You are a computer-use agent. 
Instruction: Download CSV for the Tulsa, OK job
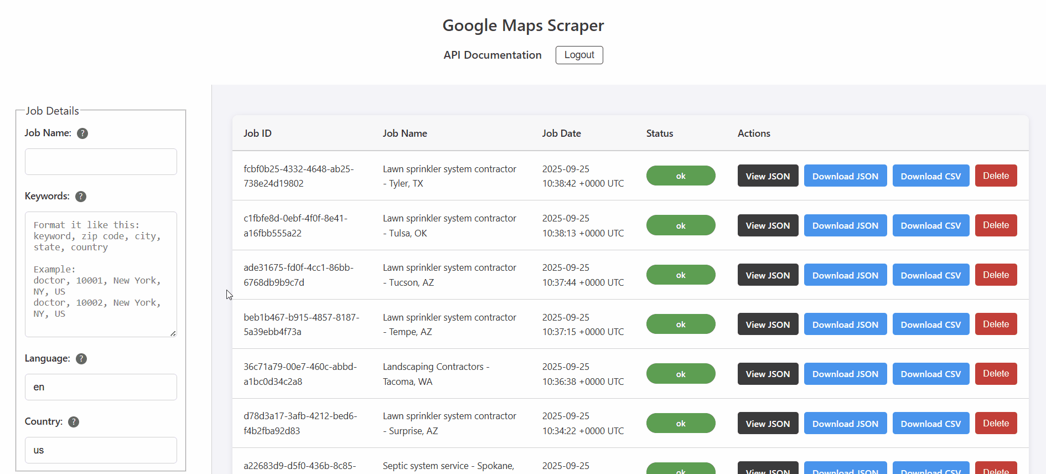[931, 225]
